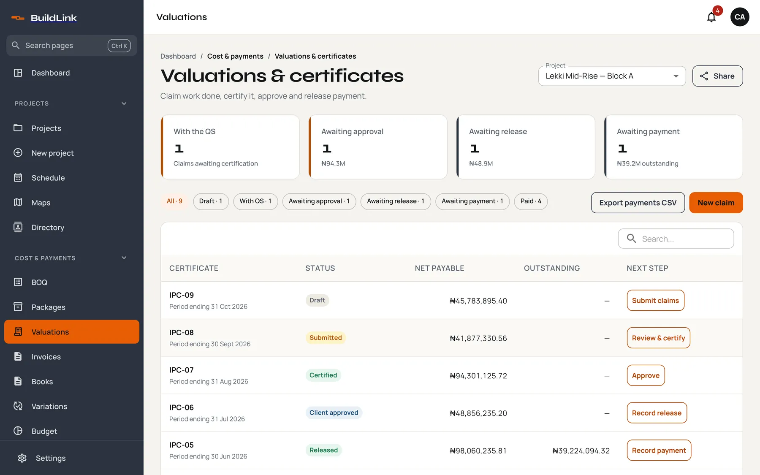
Task: Click the Schedule calendar icon
Action: click(18, 178)
